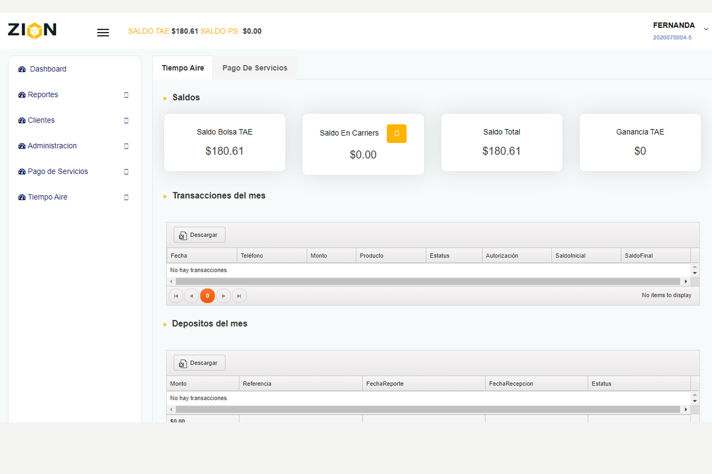Toggle the hamburger sidebar menu

pos(103,32)
